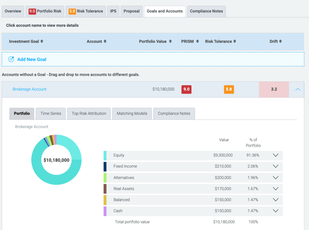This screenshot has height=230, width=309.
Task: Sort by Drift column arrows
Action: (280, 41)
